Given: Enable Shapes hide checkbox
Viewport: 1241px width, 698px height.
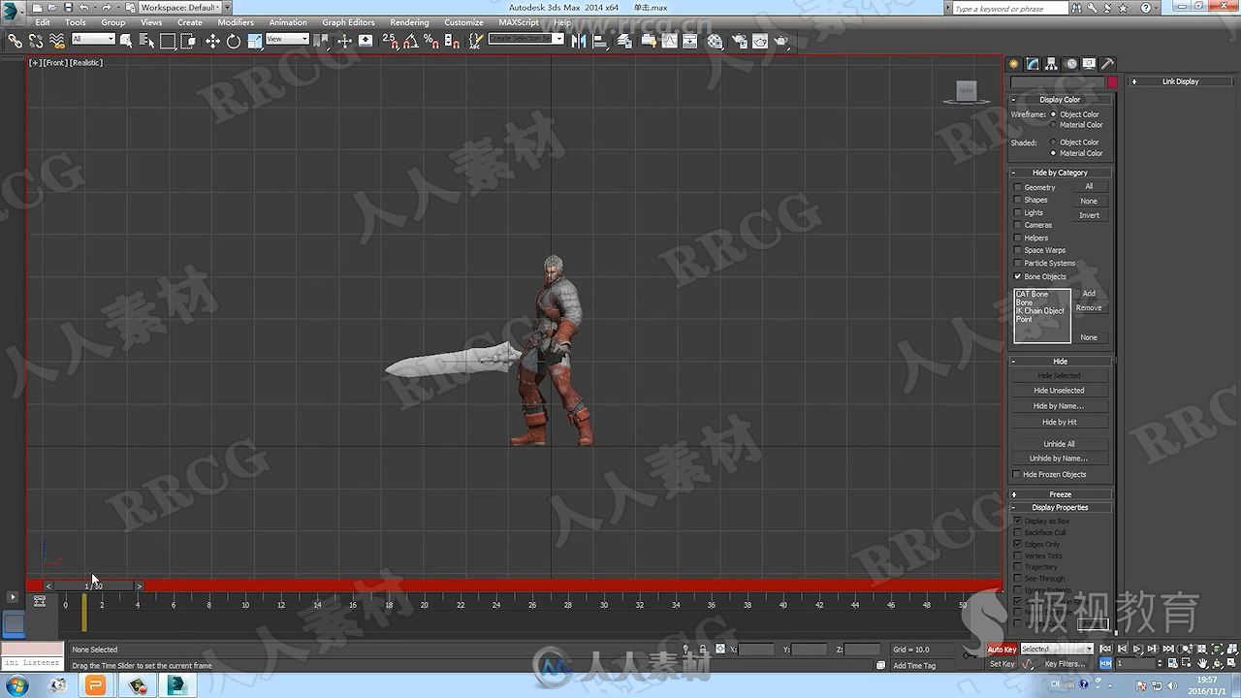Looking at the screenshot, I should tap(1017, 200).
